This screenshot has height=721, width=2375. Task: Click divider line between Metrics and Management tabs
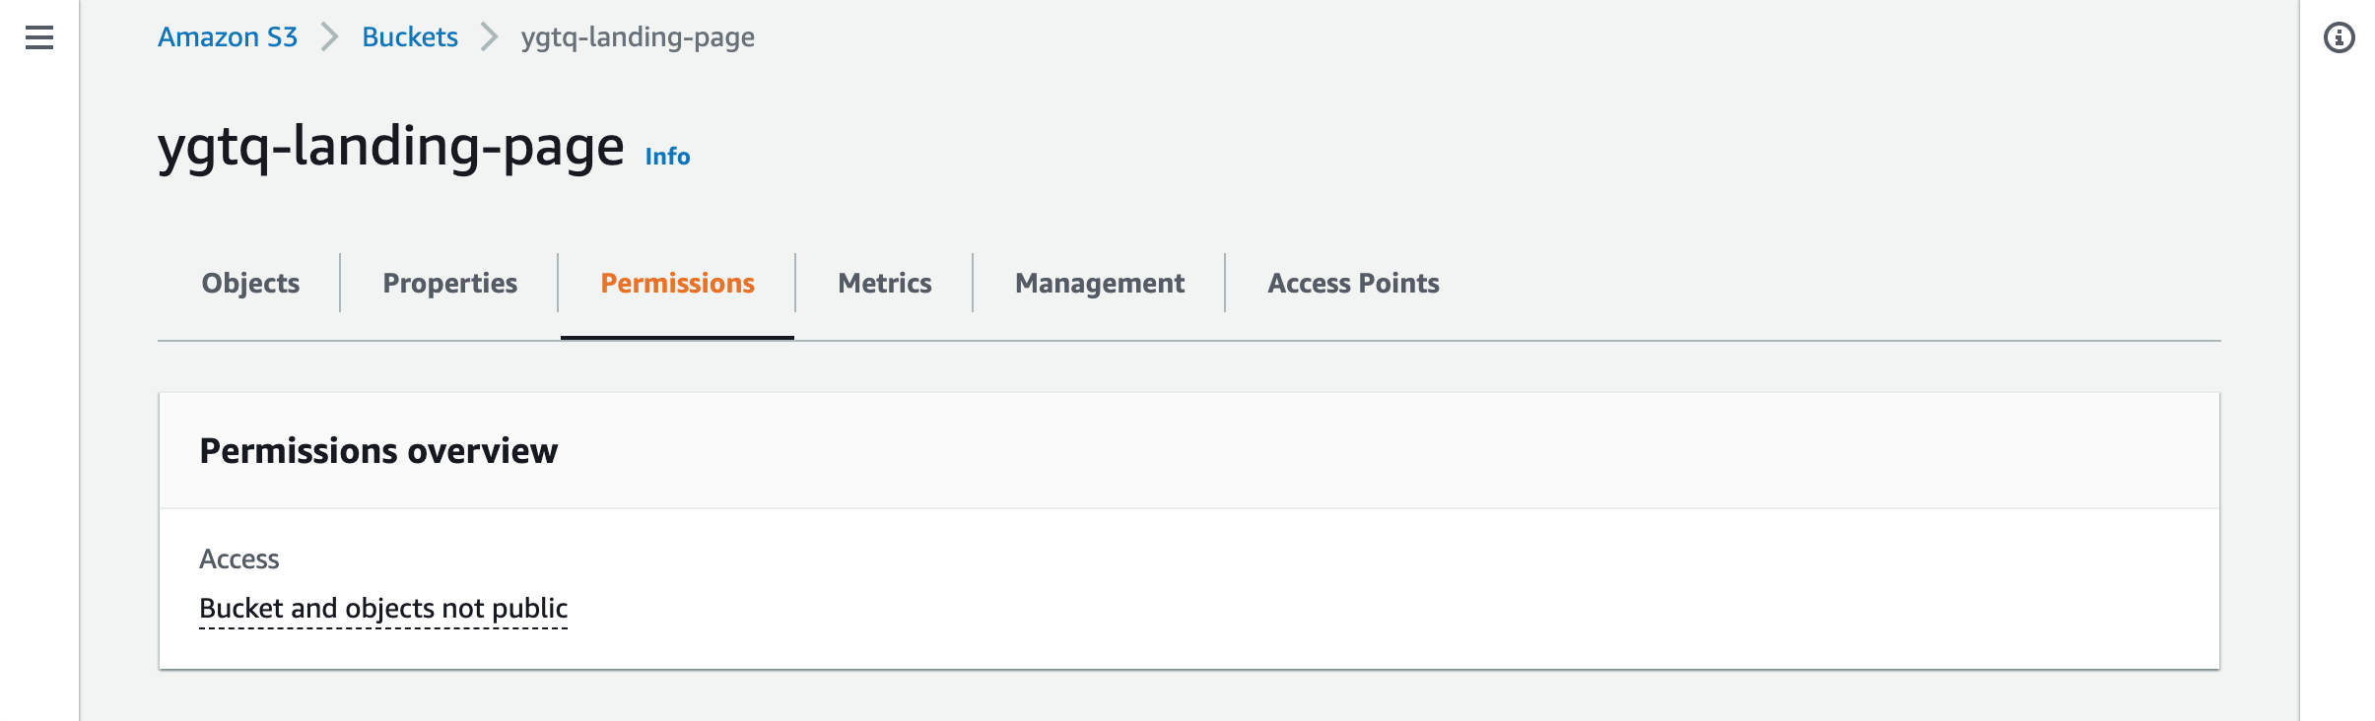point(973,284)
